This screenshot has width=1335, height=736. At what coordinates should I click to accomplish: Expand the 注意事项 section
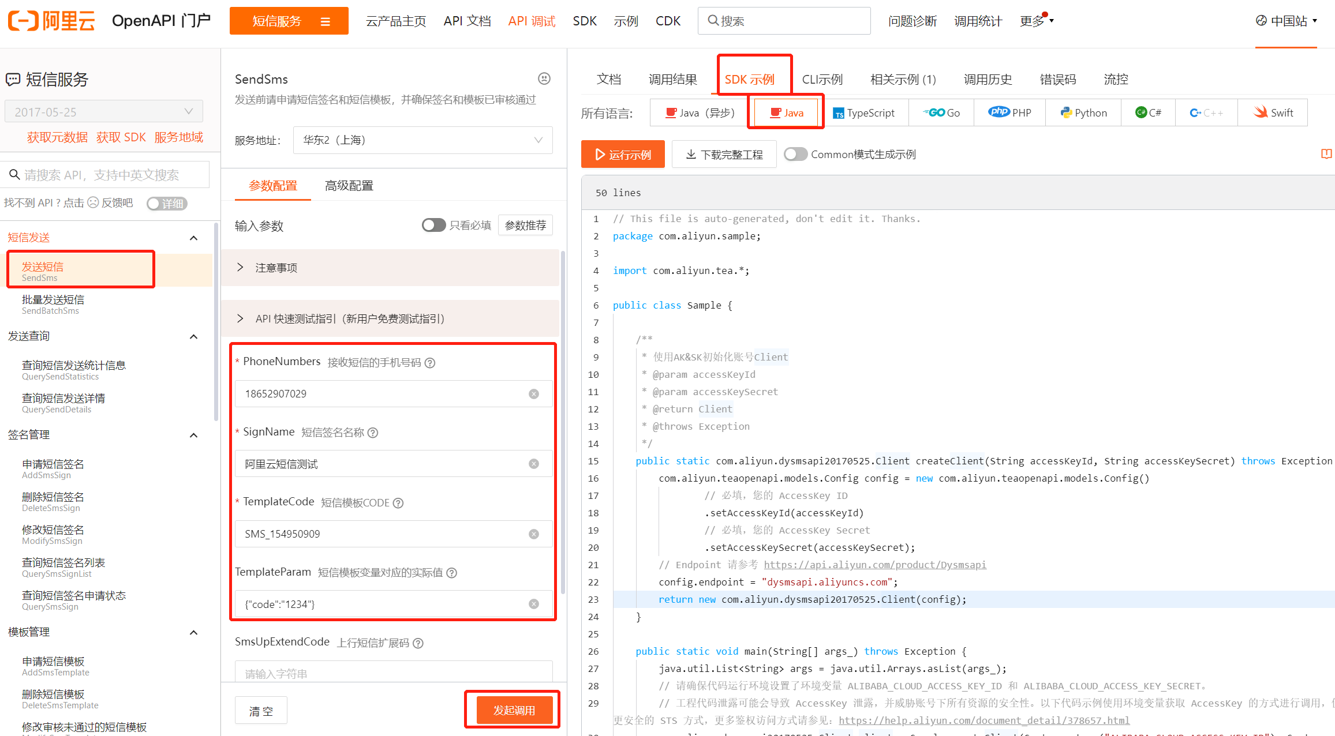(390, 268)
